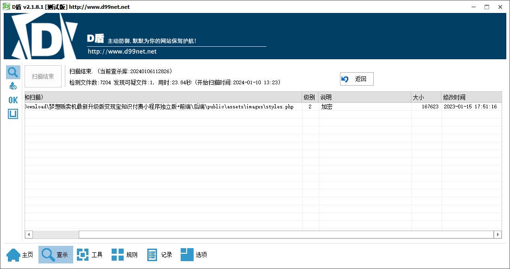Open the 记录 log tab
This screenshot has width=510, height=269.
160,255
